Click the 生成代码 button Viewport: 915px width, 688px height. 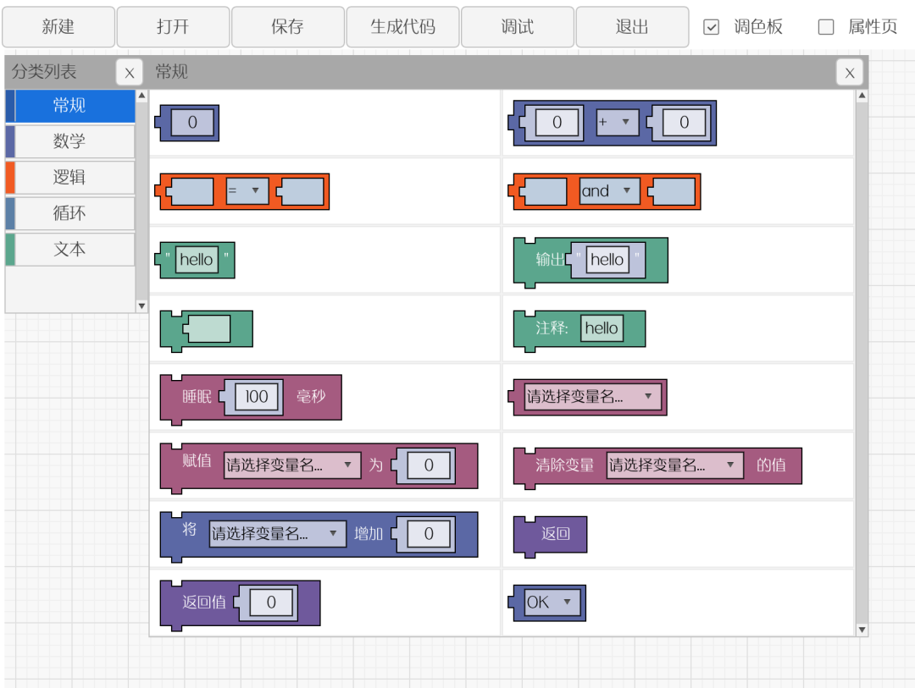point(402,27)
